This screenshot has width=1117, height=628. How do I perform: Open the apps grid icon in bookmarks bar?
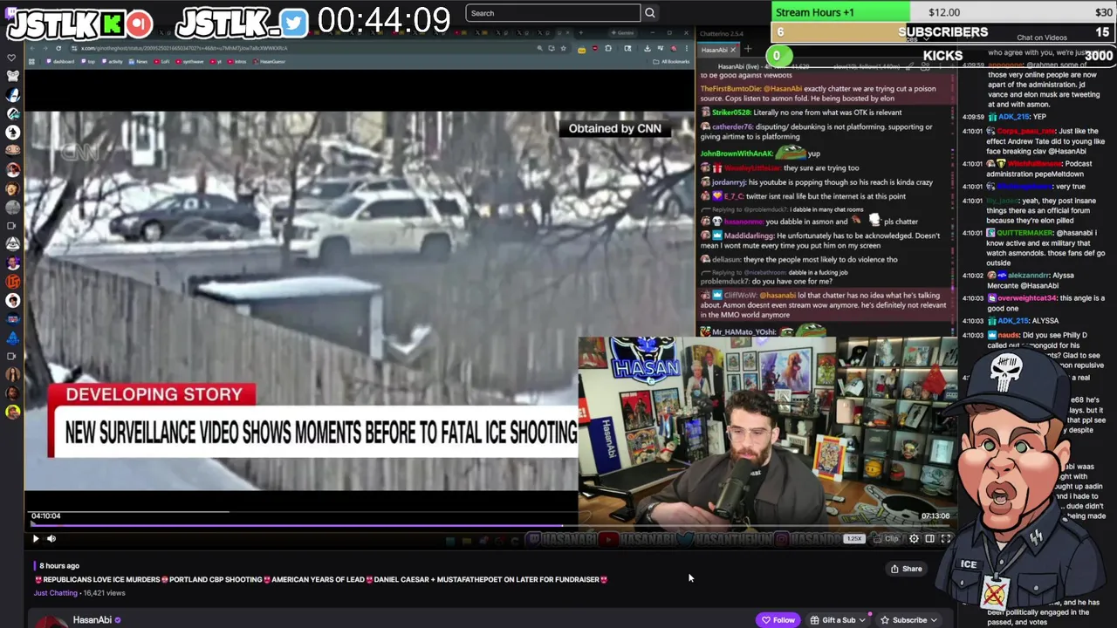(31, 62)
